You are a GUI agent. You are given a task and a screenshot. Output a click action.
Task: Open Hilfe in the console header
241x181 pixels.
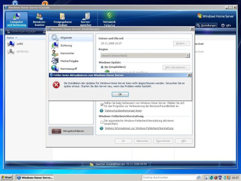226,25
